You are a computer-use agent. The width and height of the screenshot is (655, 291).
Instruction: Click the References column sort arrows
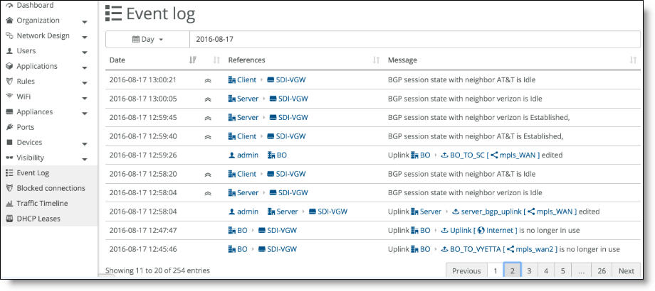(376, 60)
